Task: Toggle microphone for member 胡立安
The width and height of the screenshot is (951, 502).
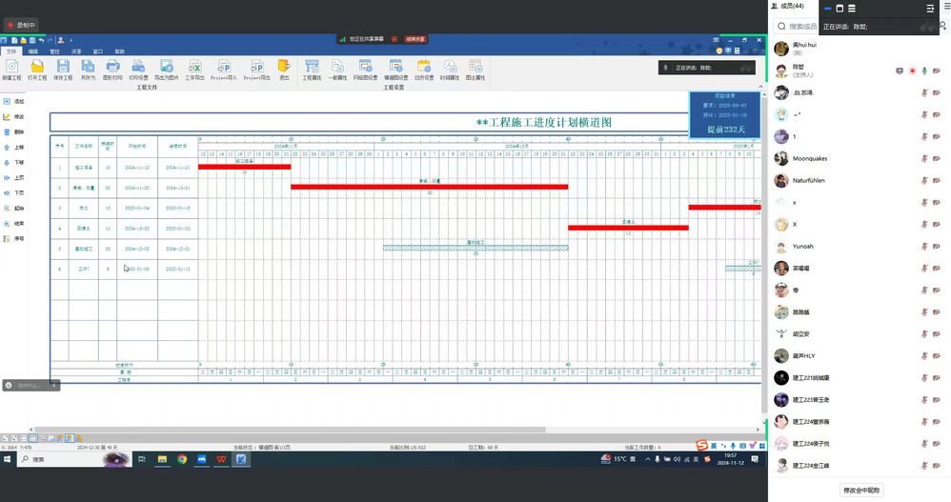Action: [924, 334]
